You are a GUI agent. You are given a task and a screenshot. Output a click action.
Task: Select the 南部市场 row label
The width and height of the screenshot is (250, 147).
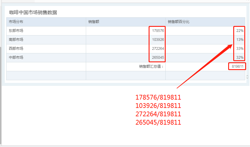[16, 40]
